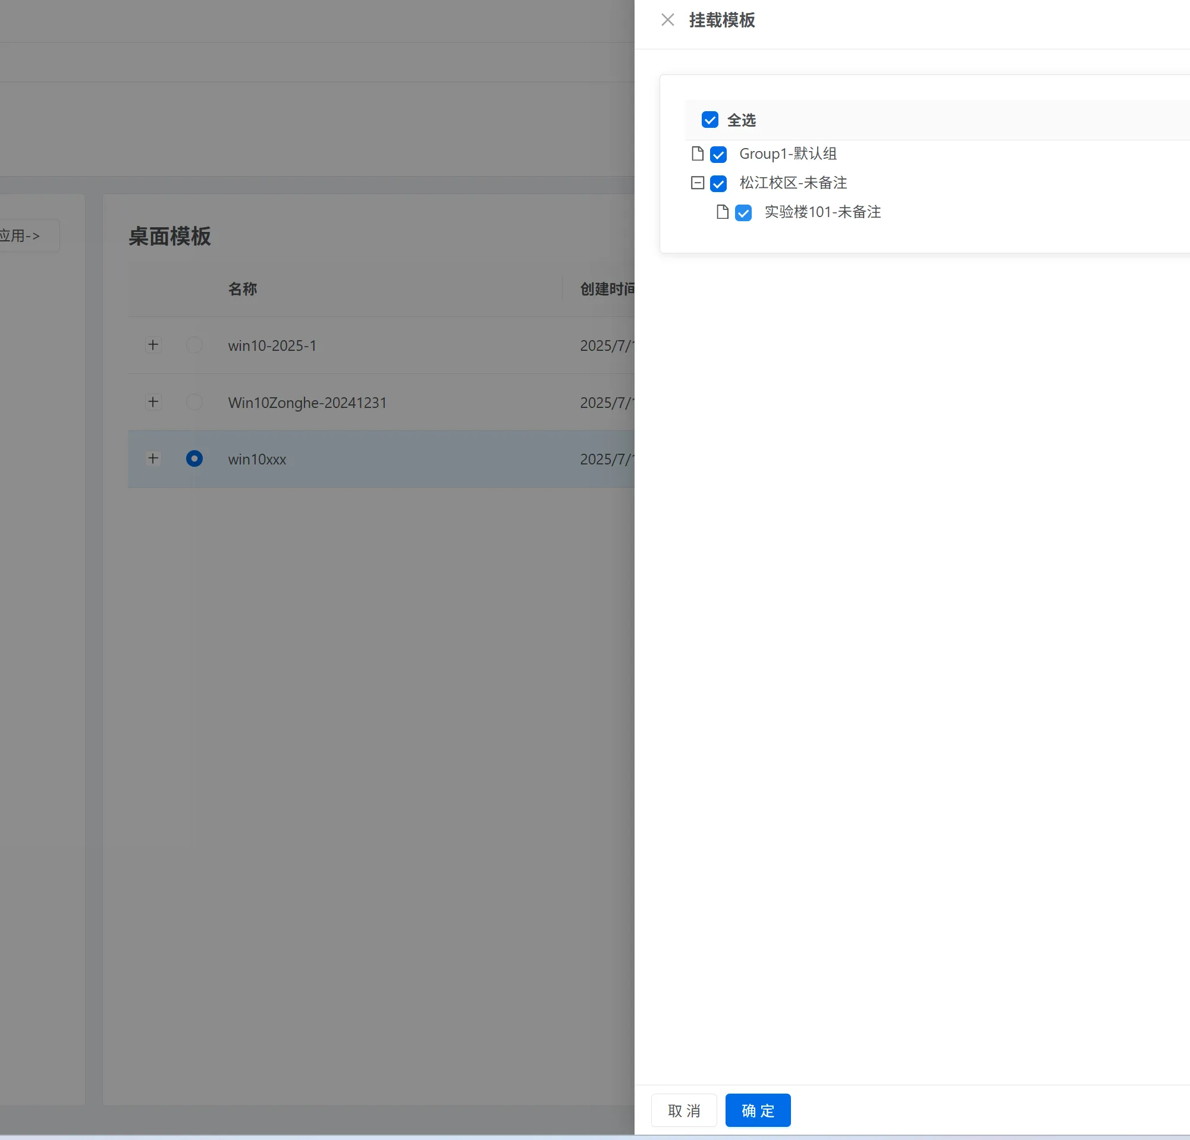
Task: Click the 桌面模板 heading
Action: pos(169,236)
